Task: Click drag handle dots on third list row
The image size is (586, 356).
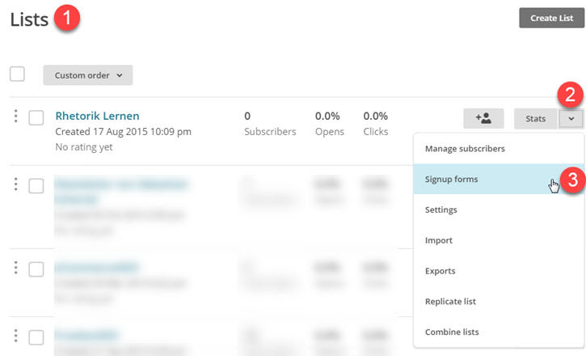Action: coord(15,267)
